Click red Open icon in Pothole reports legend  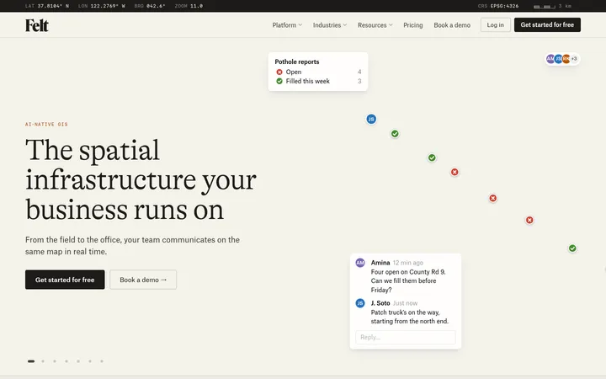pos(279,72)
